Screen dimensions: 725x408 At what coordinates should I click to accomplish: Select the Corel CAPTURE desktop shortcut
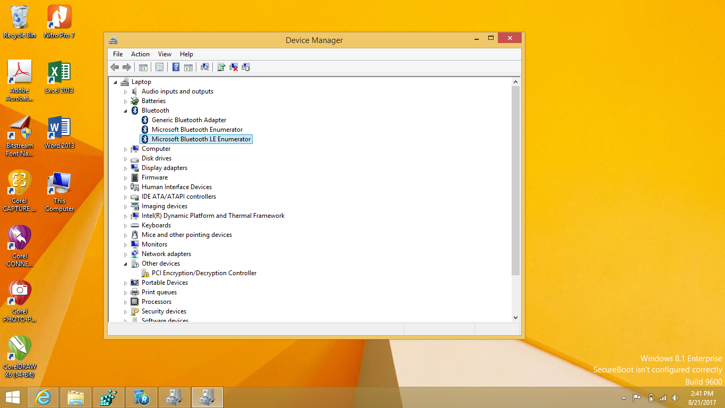tap(20, 191)
